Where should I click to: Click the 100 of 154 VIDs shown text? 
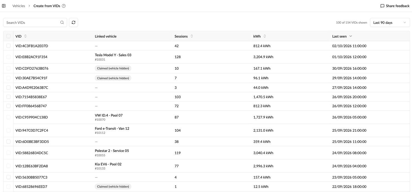(x=352, y=22)
